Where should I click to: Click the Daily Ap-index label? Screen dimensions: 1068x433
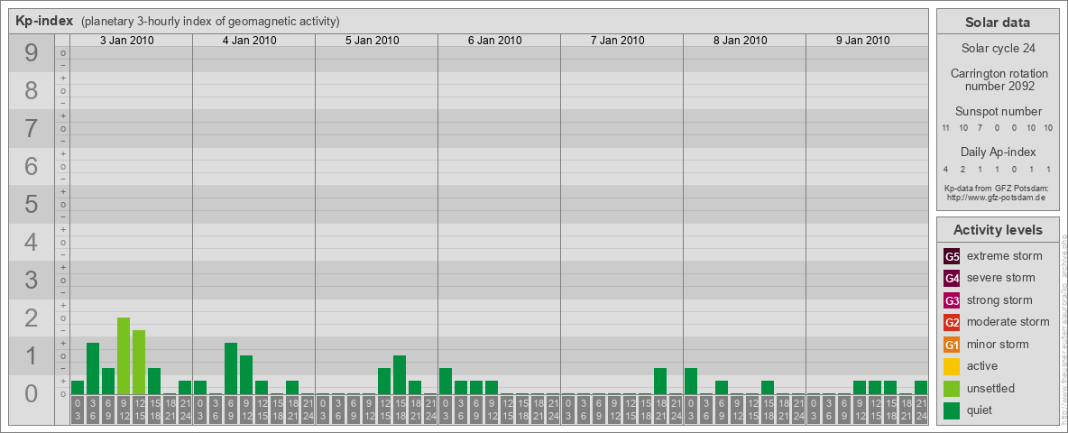click(998, 152)
